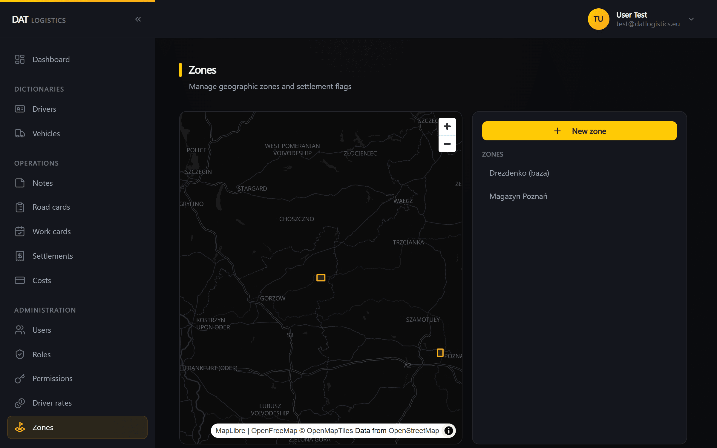Screen dimensions: 717x448
Task: Click the TU user avatar
Action: pos(598,19)
